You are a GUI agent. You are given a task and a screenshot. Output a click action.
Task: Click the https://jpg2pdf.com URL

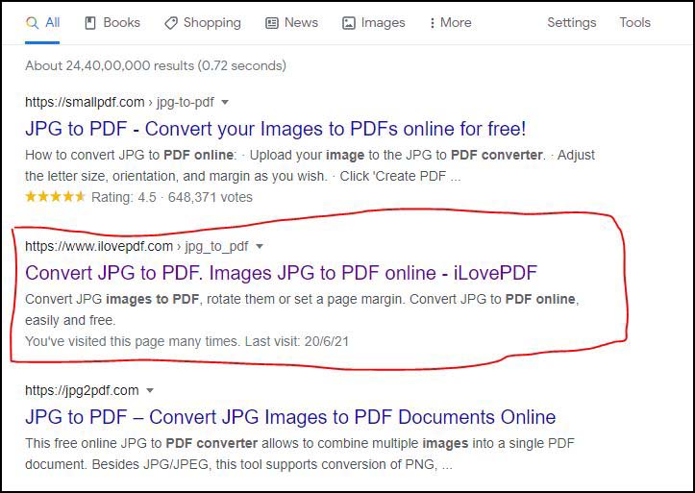(82, 391)
